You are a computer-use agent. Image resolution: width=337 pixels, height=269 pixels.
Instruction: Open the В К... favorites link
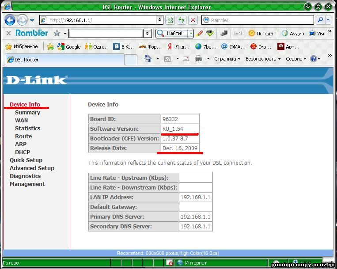tap(124, 47)
